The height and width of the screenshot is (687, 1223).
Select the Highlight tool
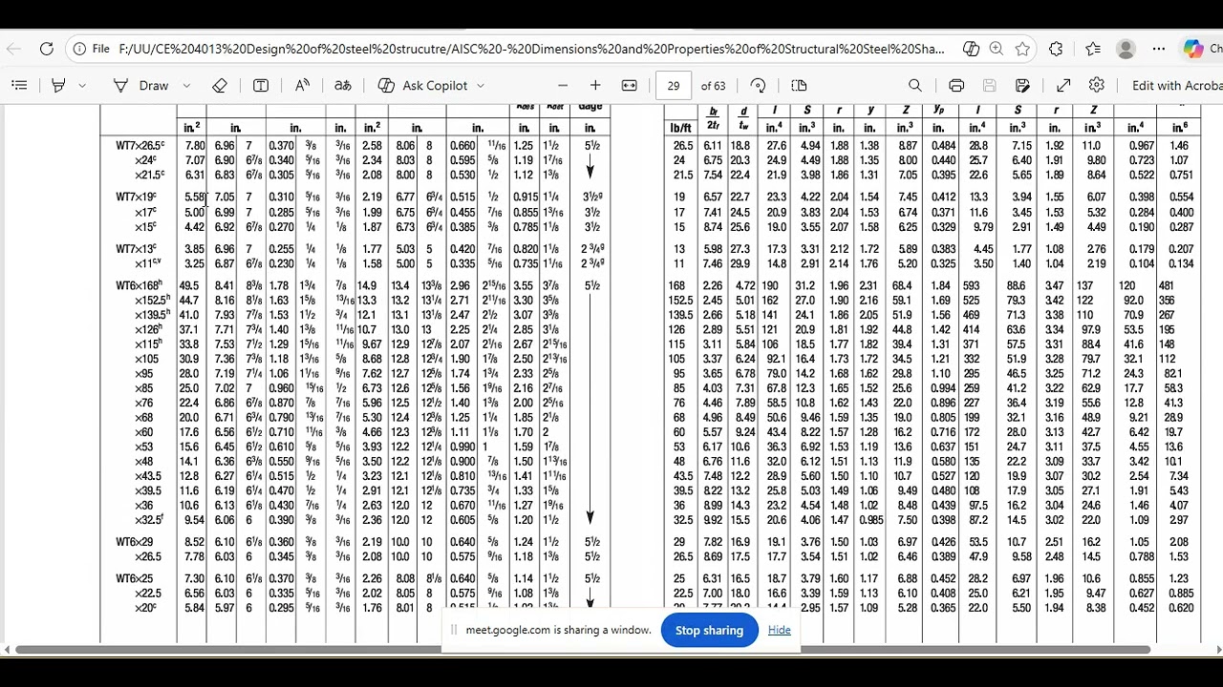pyautogui.click(x=58, y=85)
